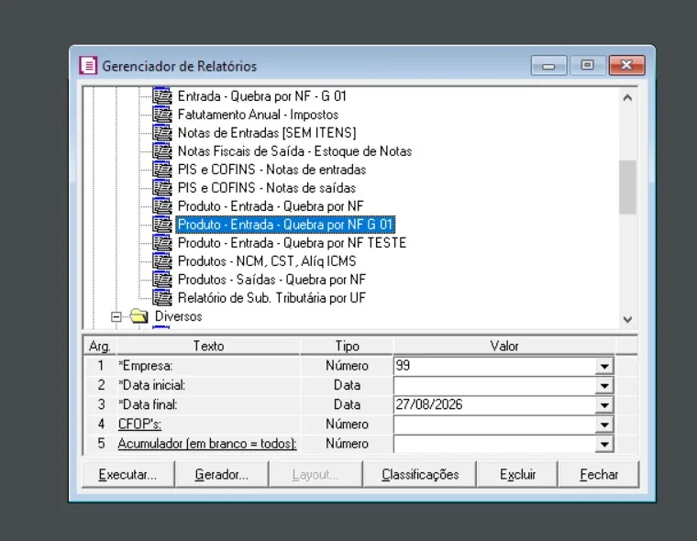Click the Data final field showing 27/08/2026
Screen dimensions: 697x541
click(493, 405)
